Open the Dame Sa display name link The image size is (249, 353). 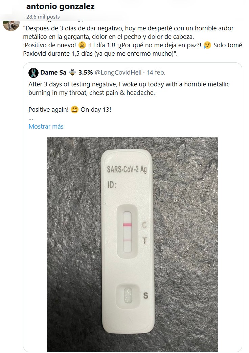point(53,73)
